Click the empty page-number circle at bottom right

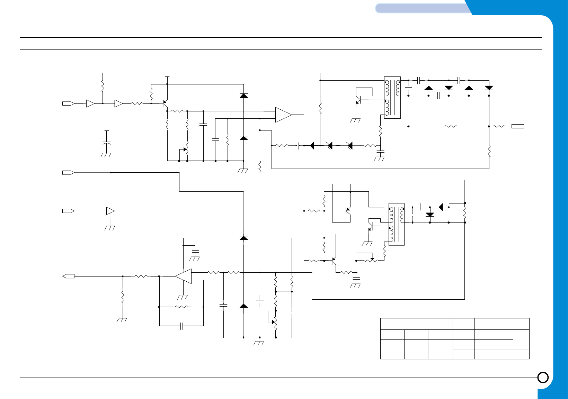click(x=543, y=377)
